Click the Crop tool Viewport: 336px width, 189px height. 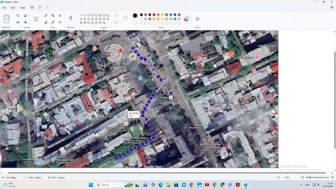18,16
